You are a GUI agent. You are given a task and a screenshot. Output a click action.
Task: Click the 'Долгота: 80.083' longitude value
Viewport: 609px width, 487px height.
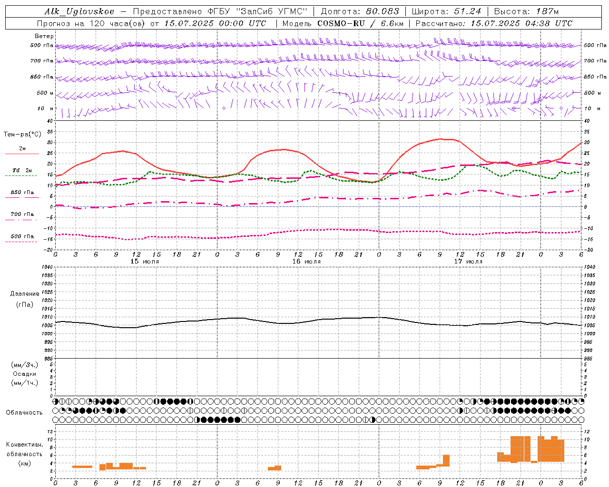pyautogui.click(x=360, y=11)
